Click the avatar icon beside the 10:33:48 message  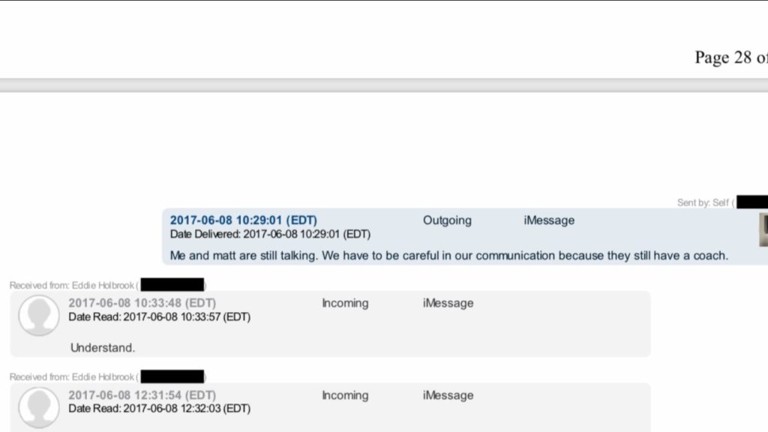click(38, 315)
